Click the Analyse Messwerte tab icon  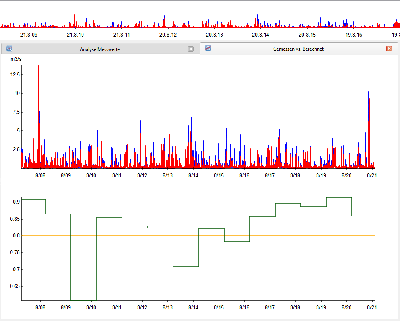10,49
